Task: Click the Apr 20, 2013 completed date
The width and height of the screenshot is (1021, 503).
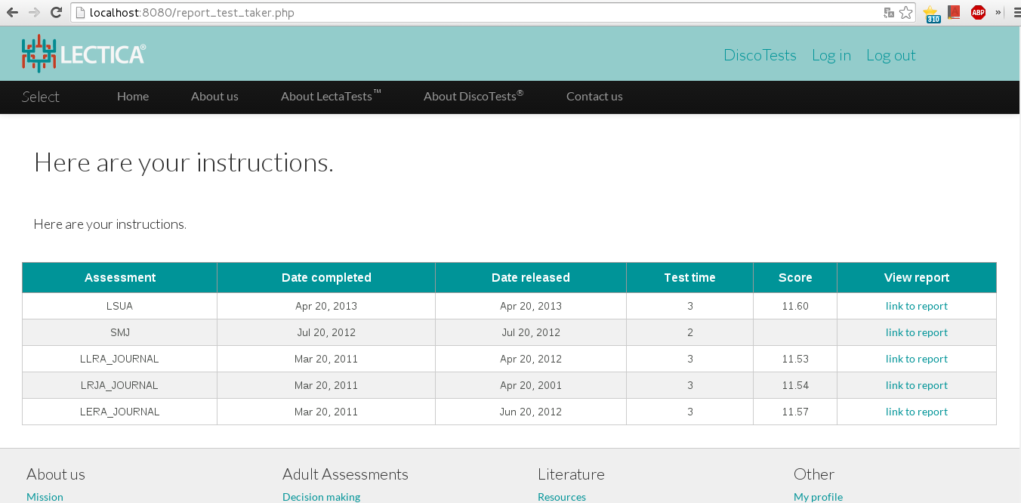Action: pos(326,306)
